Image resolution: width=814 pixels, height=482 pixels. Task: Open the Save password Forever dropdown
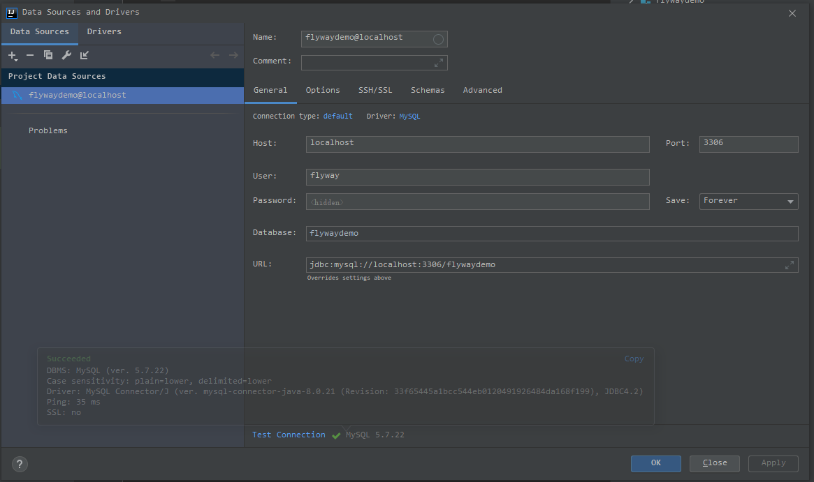pos(748,201)
